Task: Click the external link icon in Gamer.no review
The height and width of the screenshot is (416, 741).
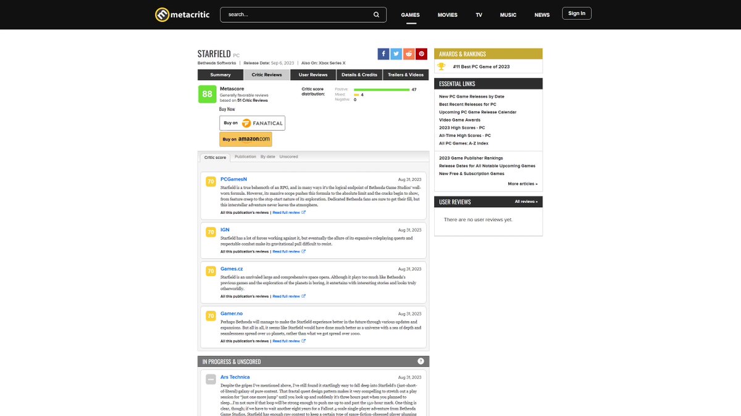Action: [303, 341]
